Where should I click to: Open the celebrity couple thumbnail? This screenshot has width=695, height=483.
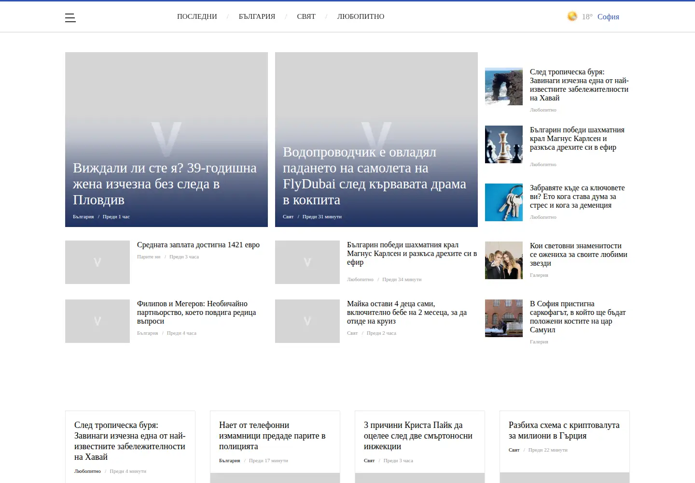pos(504,260)
